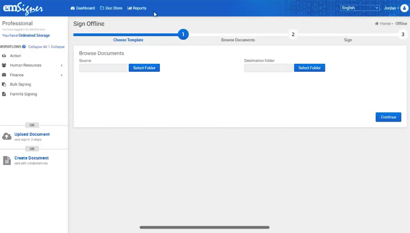
Task: Click Collapse All workflows link
Action: tap(38, 47)
